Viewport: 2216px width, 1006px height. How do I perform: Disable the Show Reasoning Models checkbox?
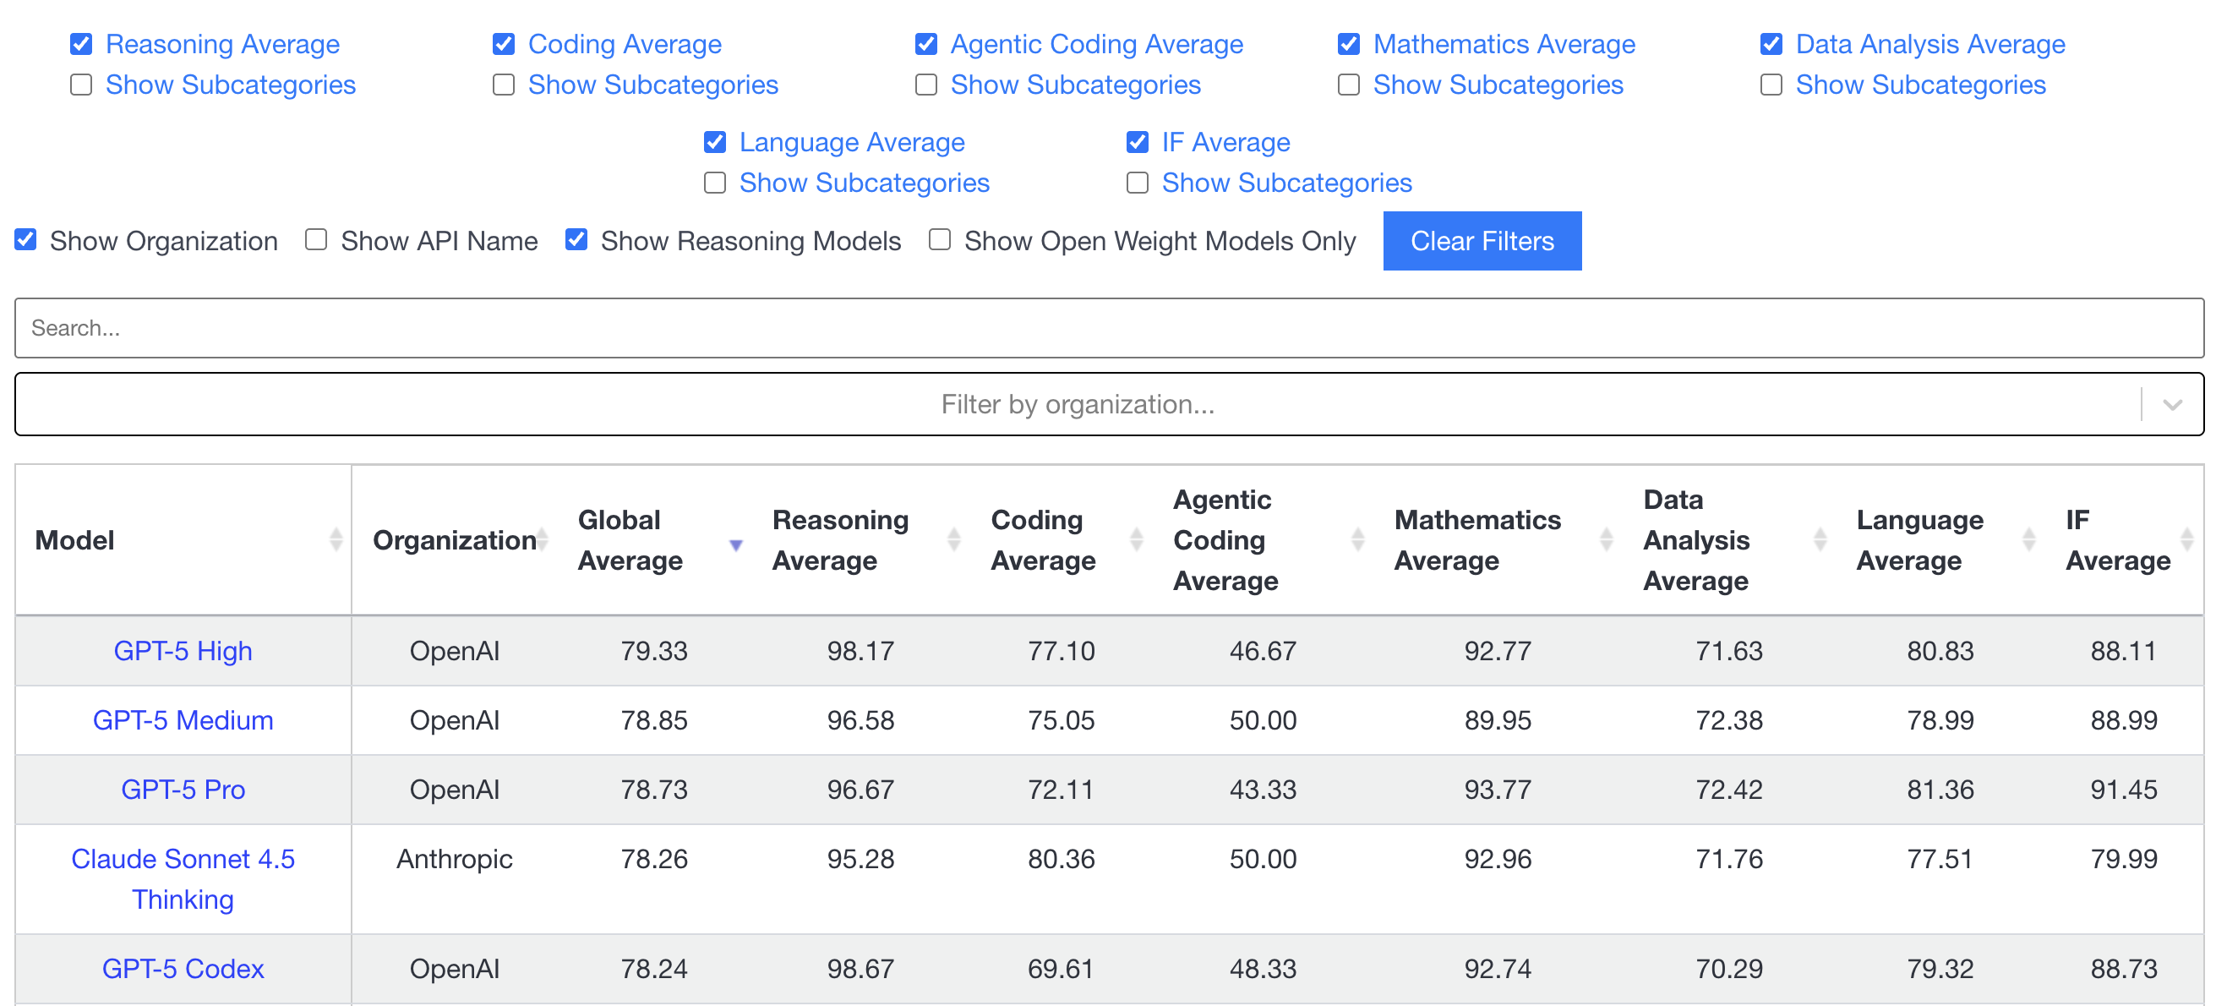(x=576, y=240)
